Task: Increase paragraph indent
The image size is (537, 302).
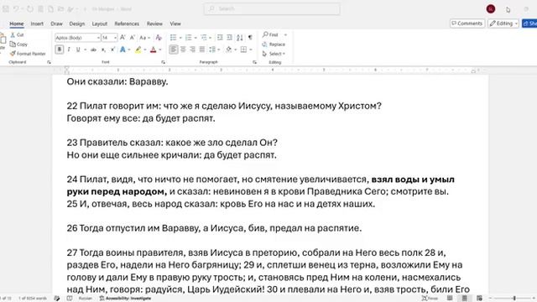Action: 229,37
